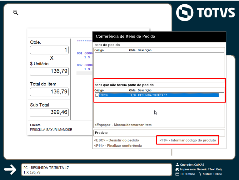Click quantity 1,00 in selected row
The height and width of the screenshot is (180, 239).
(133, 95)
